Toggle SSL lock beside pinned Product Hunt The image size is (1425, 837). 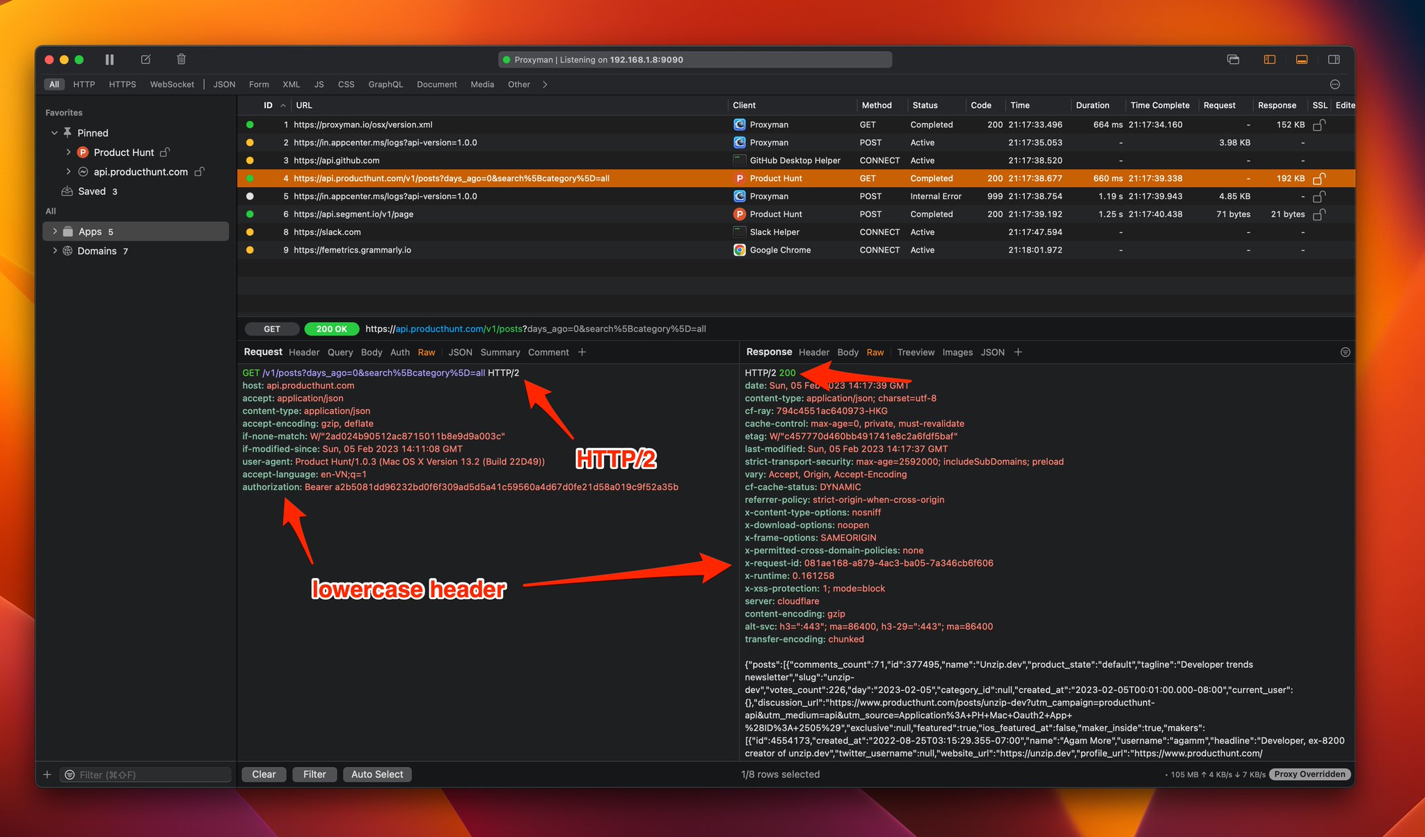(x=165, y=152)
